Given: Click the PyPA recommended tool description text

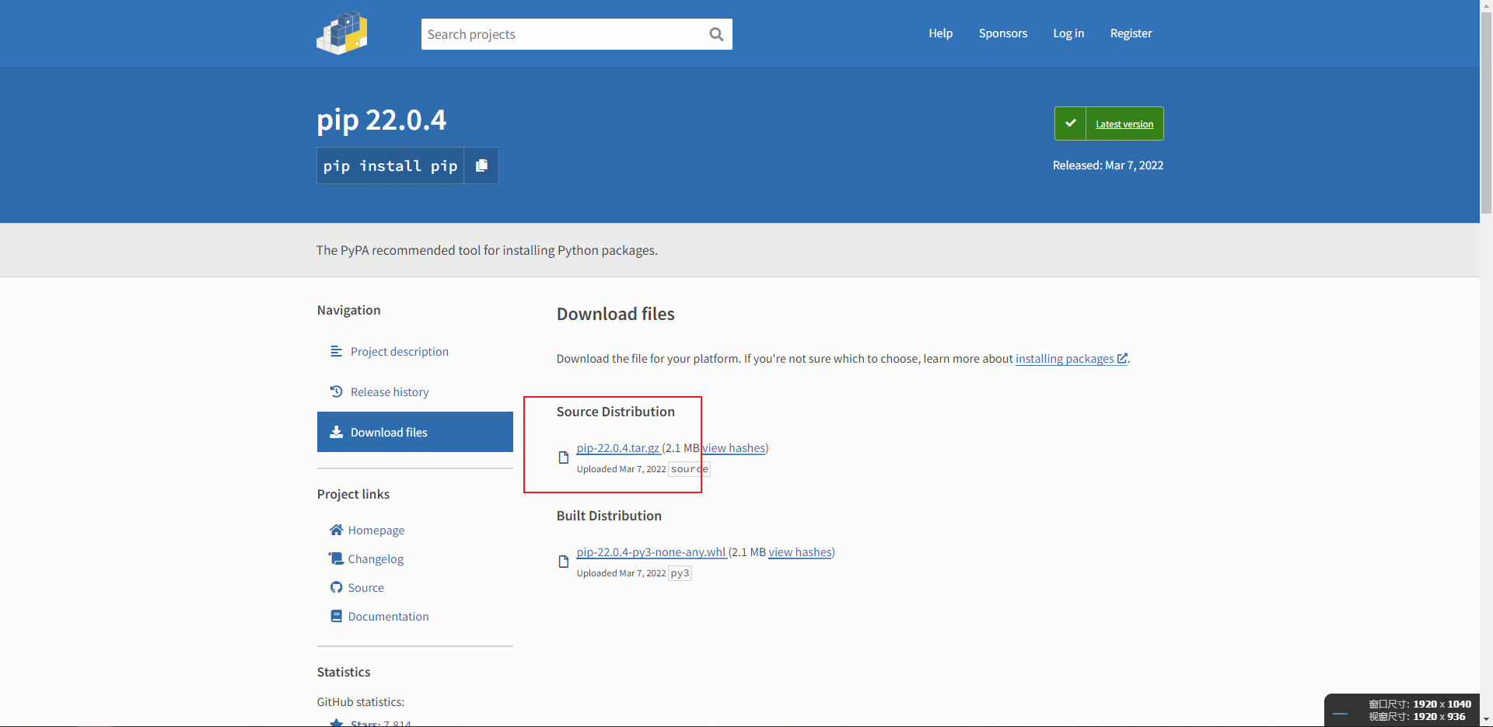Looking at the screenshot, I should (x=487, y=250).
